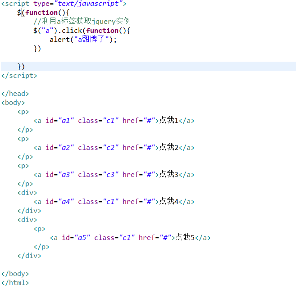296x290 pixels.
Task: Click the "text/javascript" type value
Action: click(89, 4)
